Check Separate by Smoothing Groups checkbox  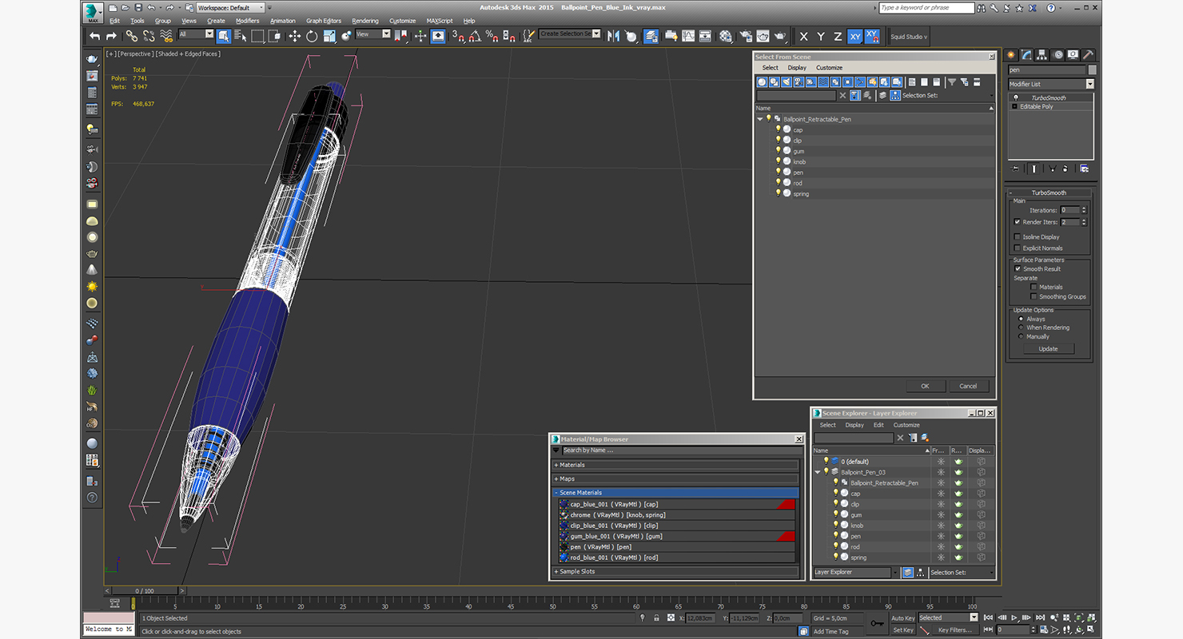1034,296
